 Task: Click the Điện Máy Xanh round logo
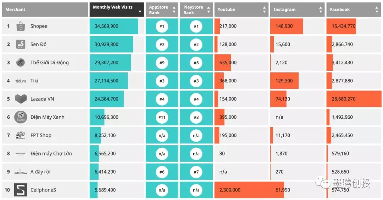coord(21,117)
